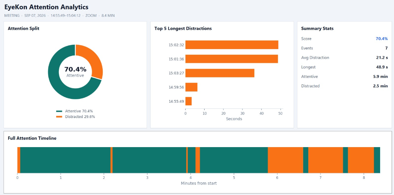Click the 15:01:36 distraction bar
The image size is (394, 195).
[232, 59]
